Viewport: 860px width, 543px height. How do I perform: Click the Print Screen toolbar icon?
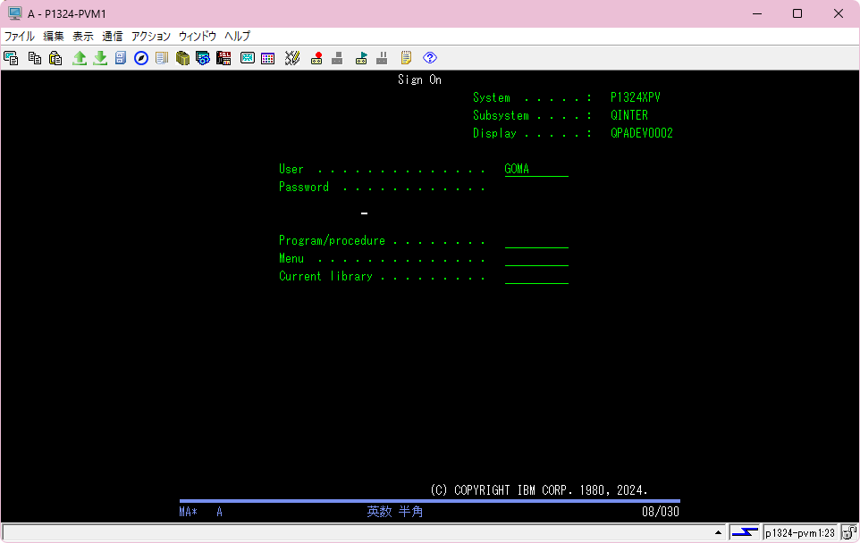coord(11,57)
